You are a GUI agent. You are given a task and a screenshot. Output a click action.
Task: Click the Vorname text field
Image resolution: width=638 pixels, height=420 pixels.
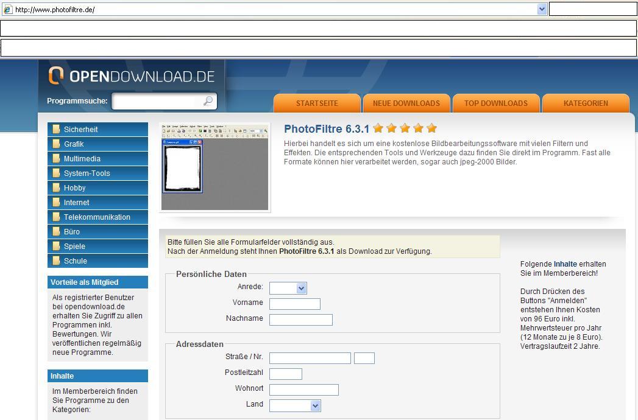(295, 304)
